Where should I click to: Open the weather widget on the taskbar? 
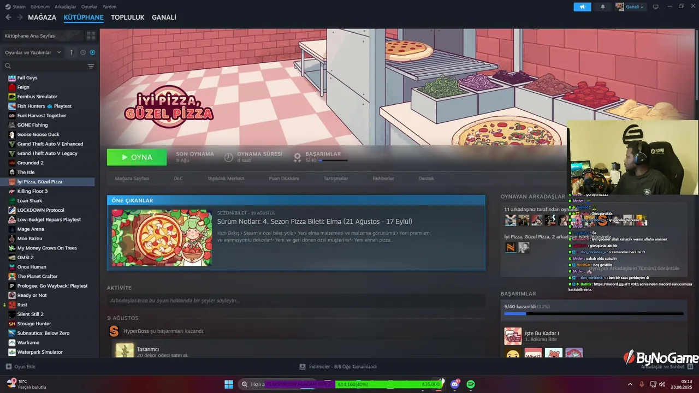click(x=26, y=384)
